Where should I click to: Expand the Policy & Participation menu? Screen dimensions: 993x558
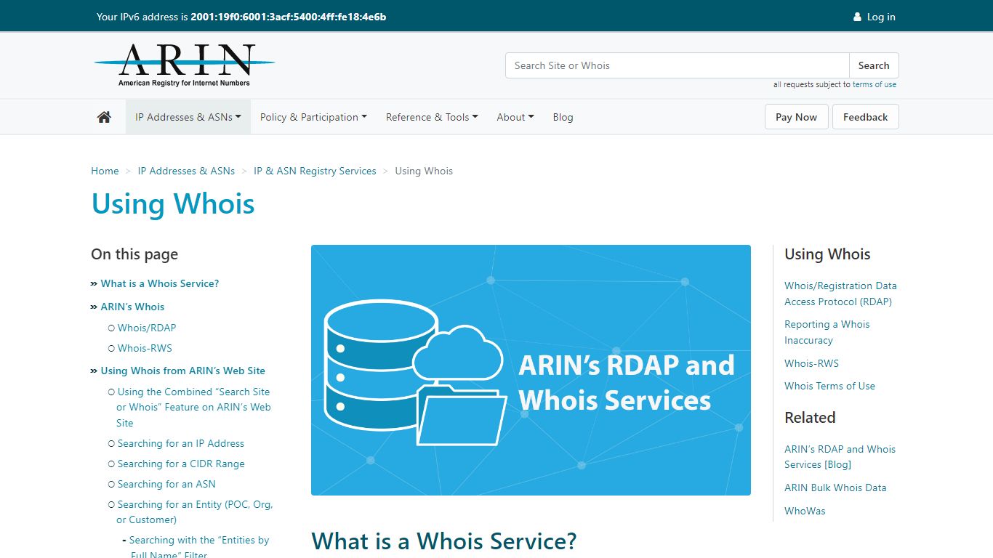(x=313, y=117)
